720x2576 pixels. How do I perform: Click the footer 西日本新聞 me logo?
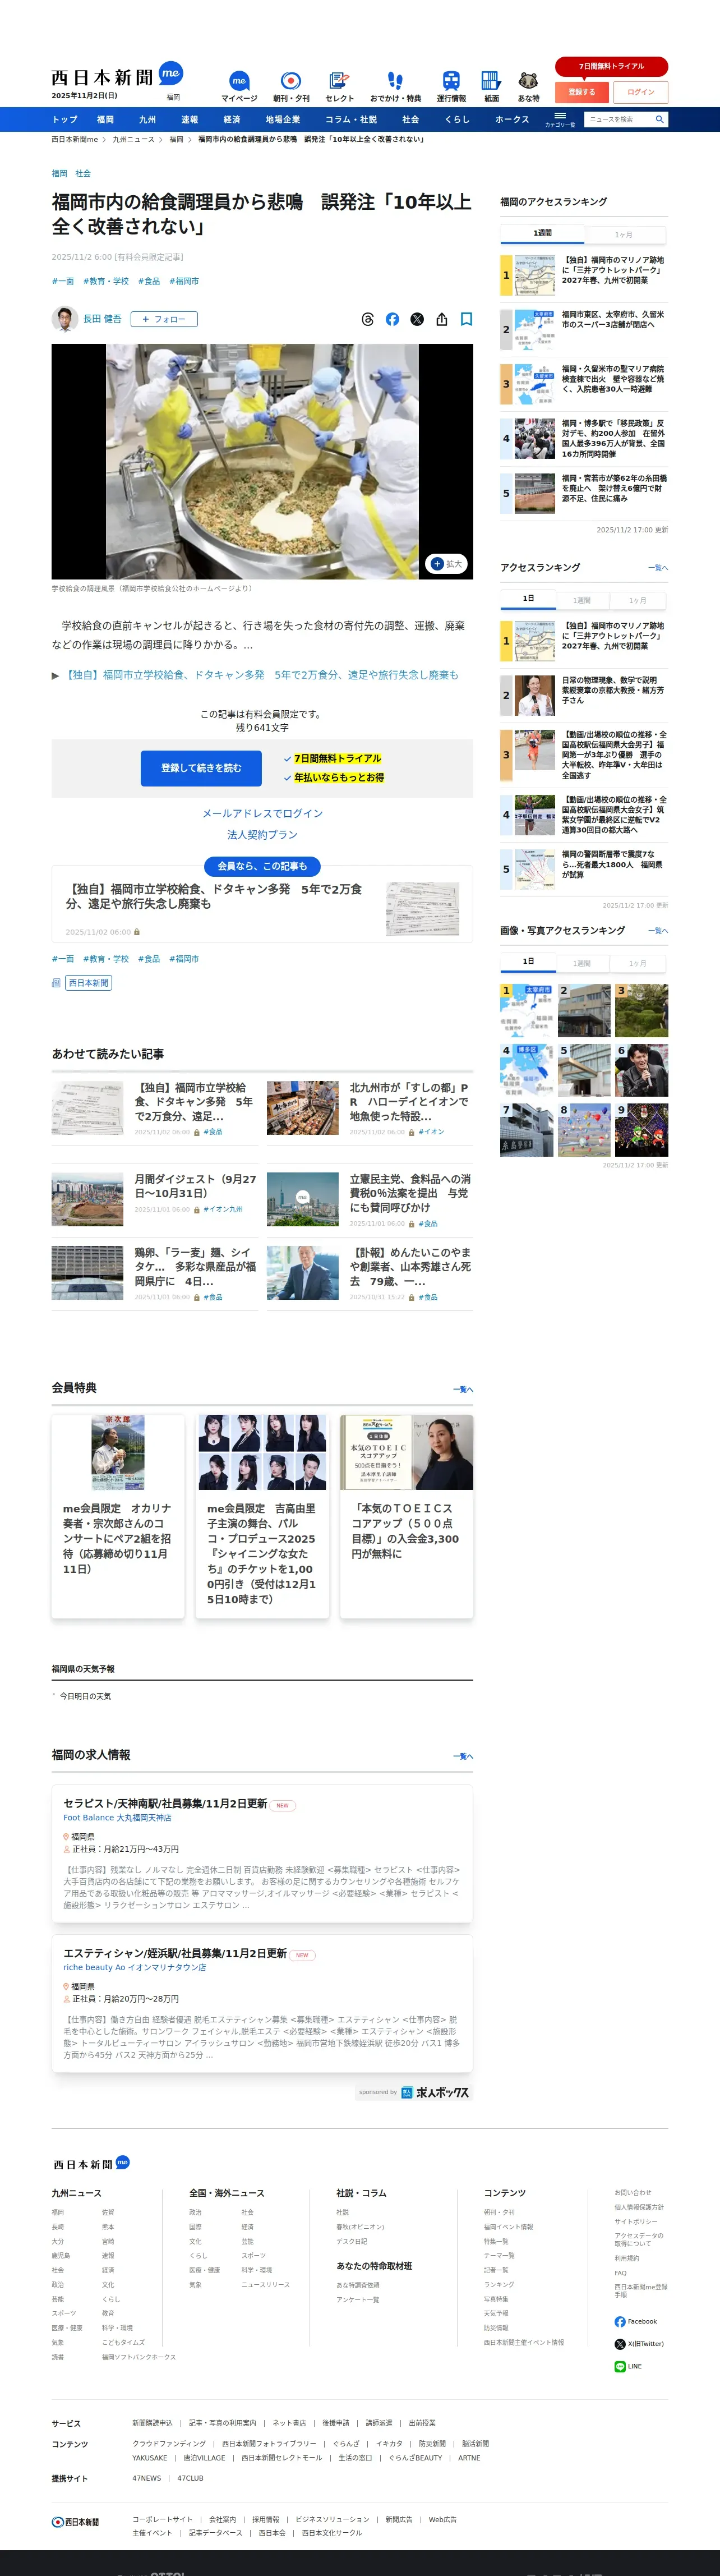point(91,2163)
